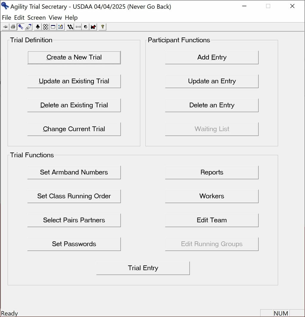Click Create a New Trial button
The width and height of the screenshot is (305, 317).
(74, 58)
